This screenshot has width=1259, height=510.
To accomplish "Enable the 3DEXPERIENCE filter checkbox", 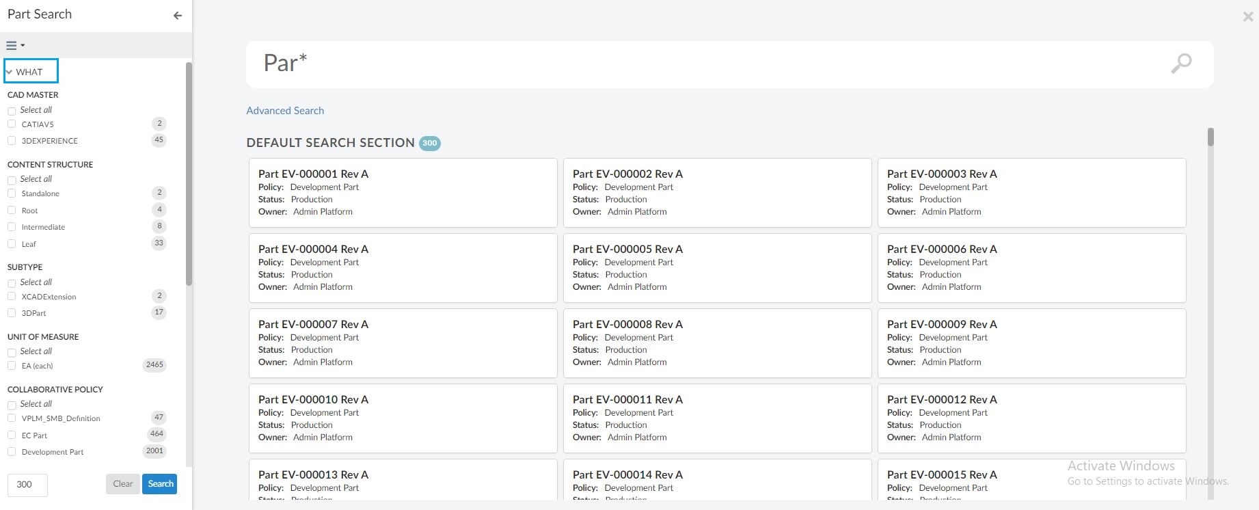I will click(12, 141).
